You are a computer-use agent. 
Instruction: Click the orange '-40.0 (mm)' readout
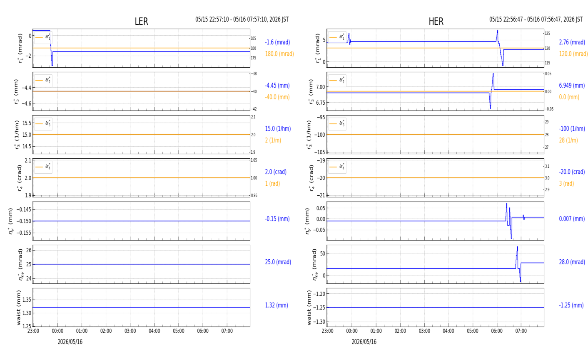pos(277,97)
